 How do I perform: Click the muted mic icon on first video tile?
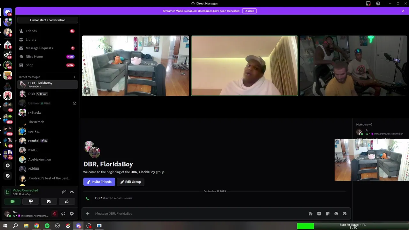click(87, 91)
